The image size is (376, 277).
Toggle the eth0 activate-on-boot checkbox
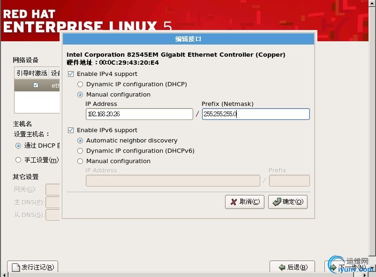[x=36, y=85]
